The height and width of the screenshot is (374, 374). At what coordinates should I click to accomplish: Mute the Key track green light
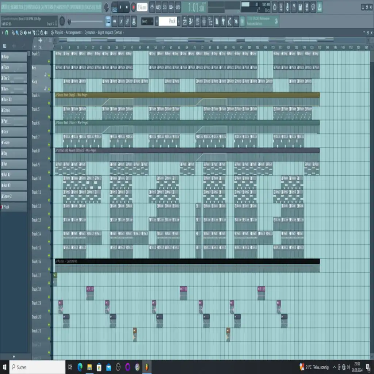(49, 75)
